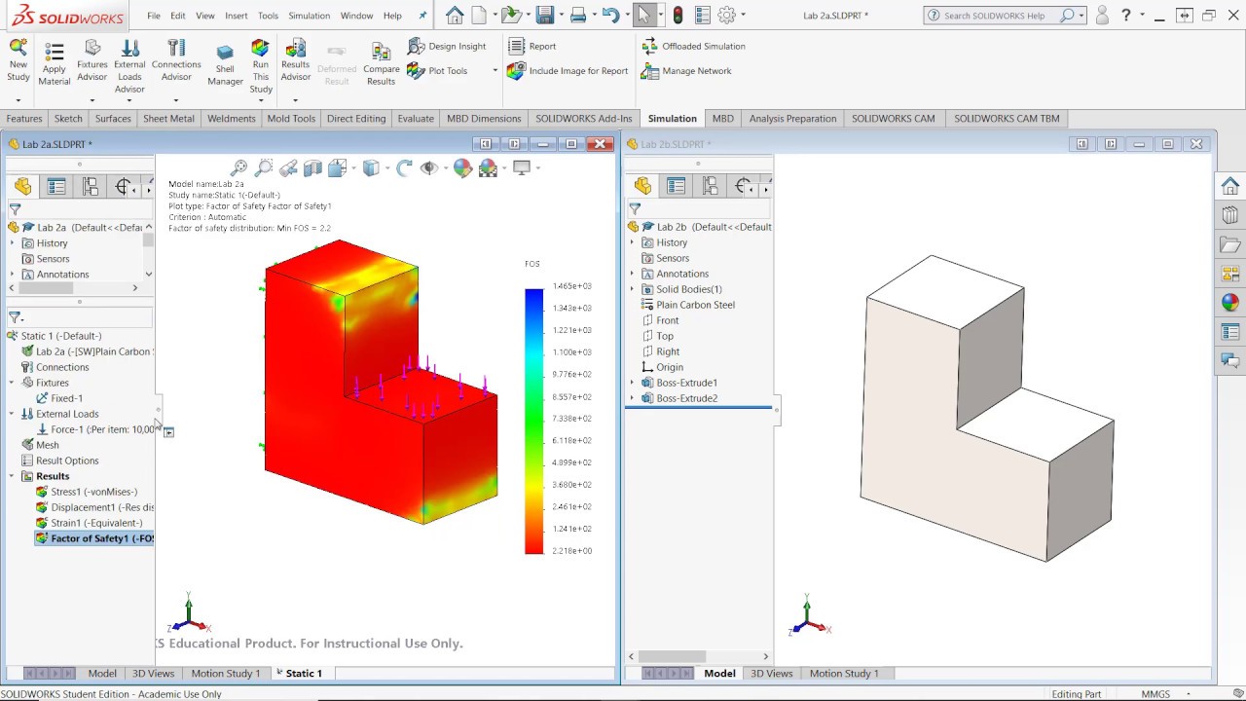Open 3D Views tab in Lab 2a window
The height and width of the screenshot is (701, 1246).
(x=153, y=673)
